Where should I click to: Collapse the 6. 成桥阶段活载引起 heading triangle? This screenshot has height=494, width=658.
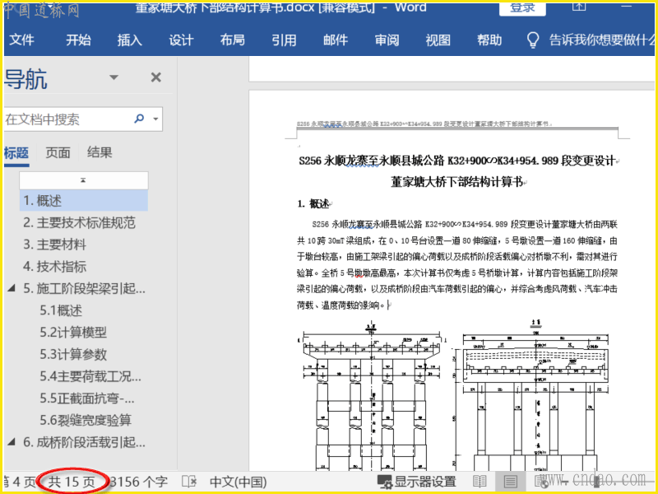(x=12, y=442)
